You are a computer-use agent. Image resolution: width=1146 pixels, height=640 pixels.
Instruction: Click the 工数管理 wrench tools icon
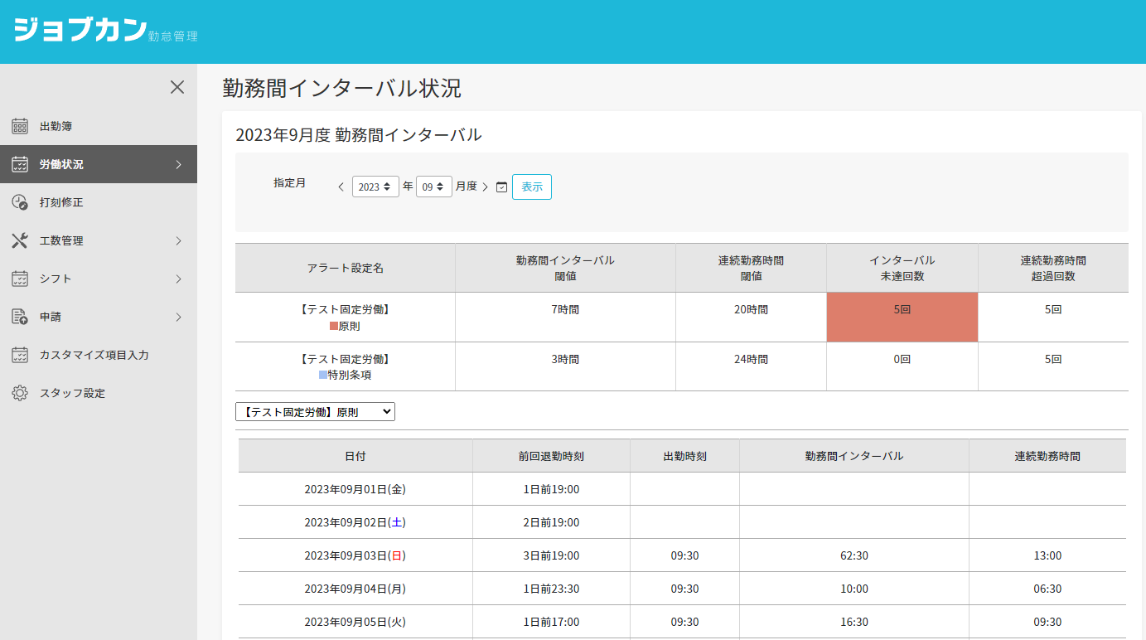pyautogui.click(x=20, y=240)
